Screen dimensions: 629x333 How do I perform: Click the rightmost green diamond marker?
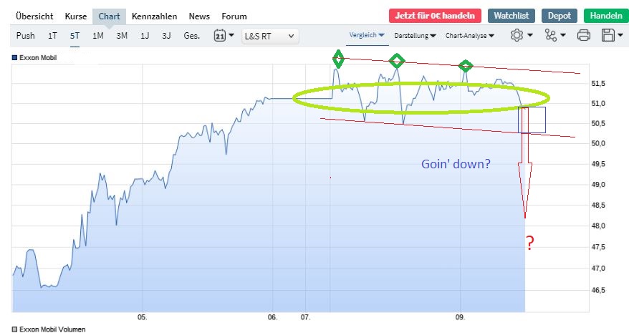coord(466,66)
